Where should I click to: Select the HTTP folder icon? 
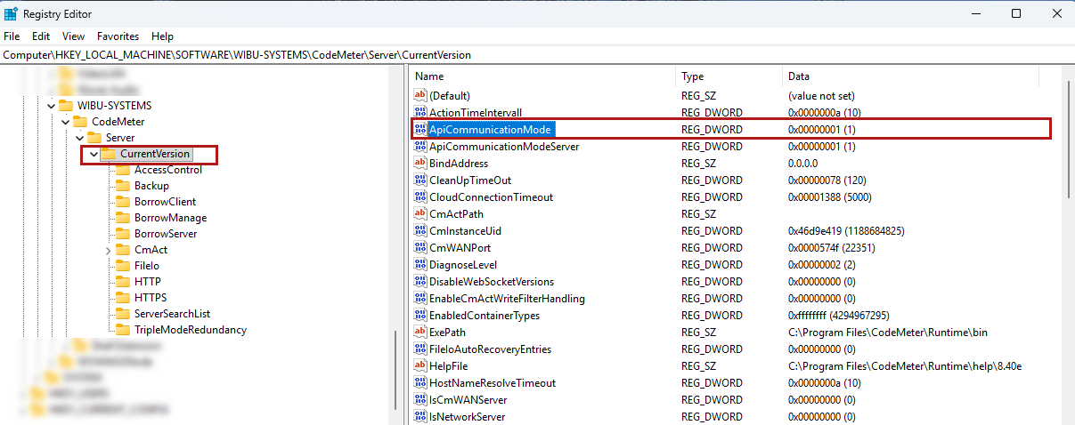point(124,282)
